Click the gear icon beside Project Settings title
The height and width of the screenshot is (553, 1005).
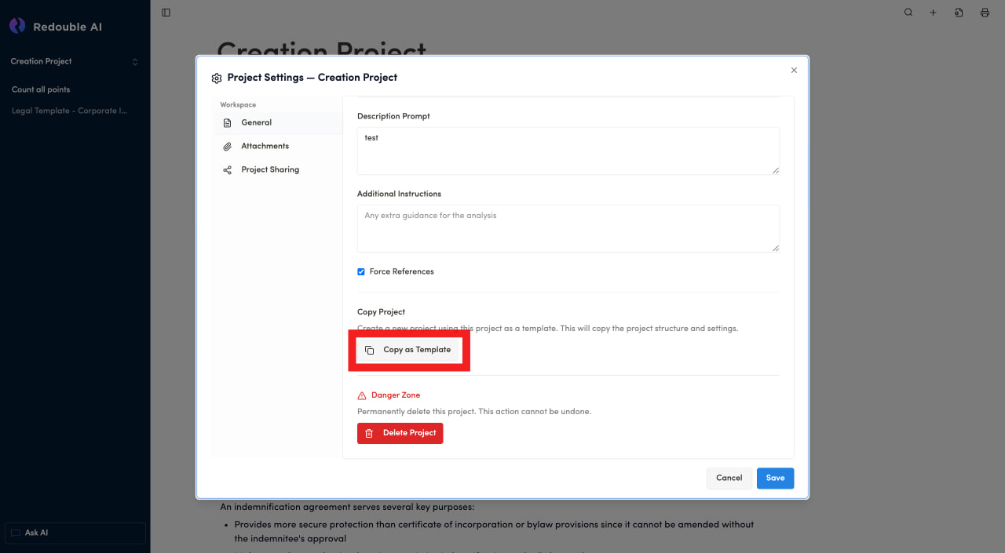click(x=217, y=78)
